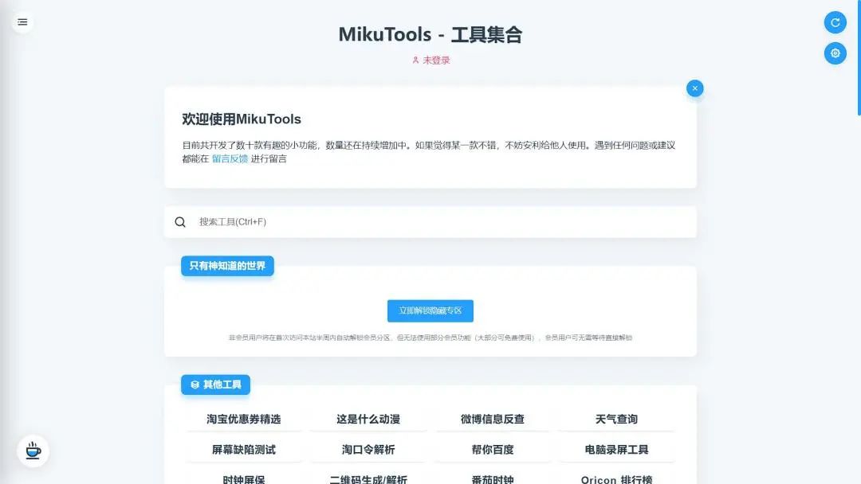This screenshot has width=861, height=484.
Task: Open the 二维码生成/解析 tool
Action: [x=368, y=479]
